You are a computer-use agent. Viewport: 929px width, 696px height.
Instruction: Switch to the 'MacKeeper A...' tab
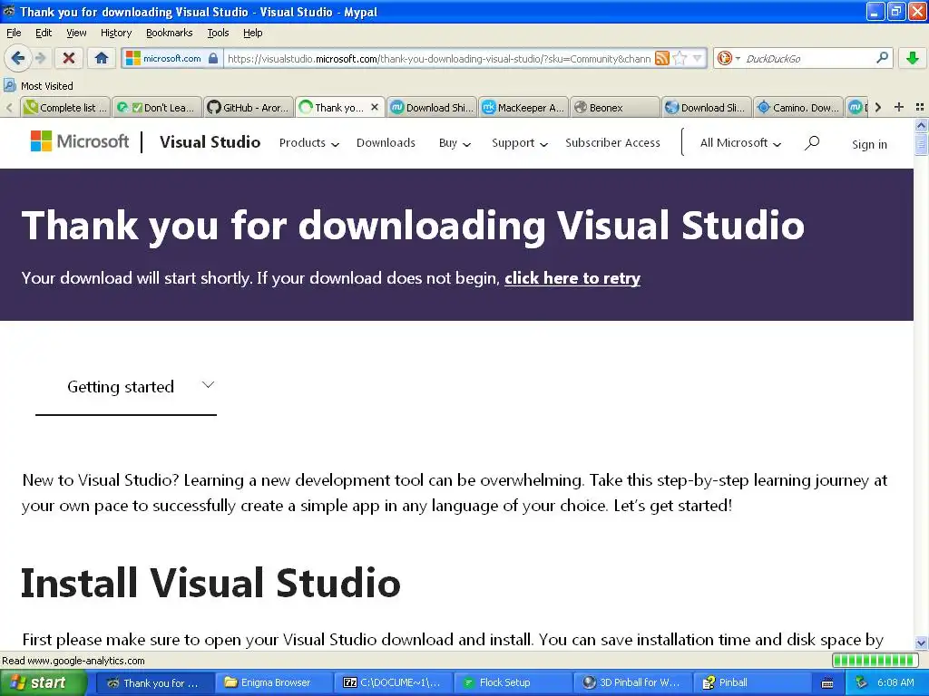(x=523, y=107)
